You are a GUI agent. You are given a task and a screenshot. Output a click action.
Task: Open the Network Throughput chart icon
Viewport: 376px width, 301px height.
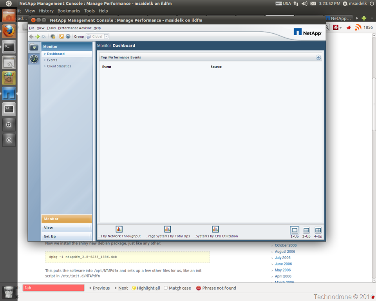coord(119,229)
